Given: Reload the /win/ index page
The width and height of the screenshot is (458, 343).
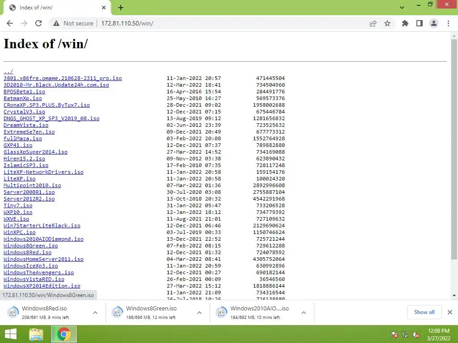Looking at the screenshot, I should pyautogui.click(x=38, y=23).
